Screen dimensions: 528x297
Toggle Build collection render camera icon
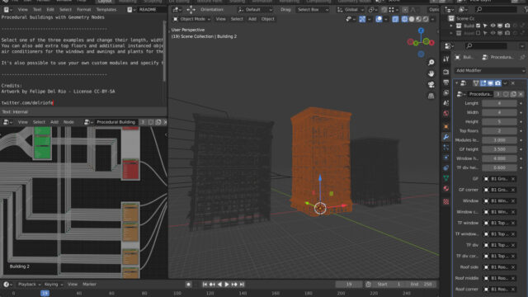507,26
